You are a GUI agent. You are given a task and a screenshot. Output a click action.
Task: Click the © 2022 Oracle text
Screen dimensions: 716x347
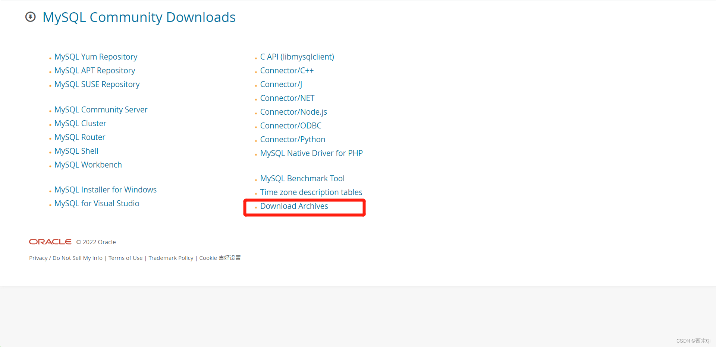(x=96, y=242)
